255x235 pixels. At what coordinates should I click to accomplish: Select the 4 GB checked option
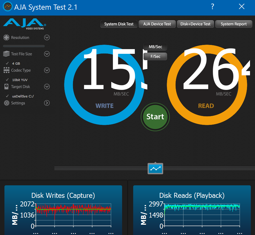coord(13,64)
